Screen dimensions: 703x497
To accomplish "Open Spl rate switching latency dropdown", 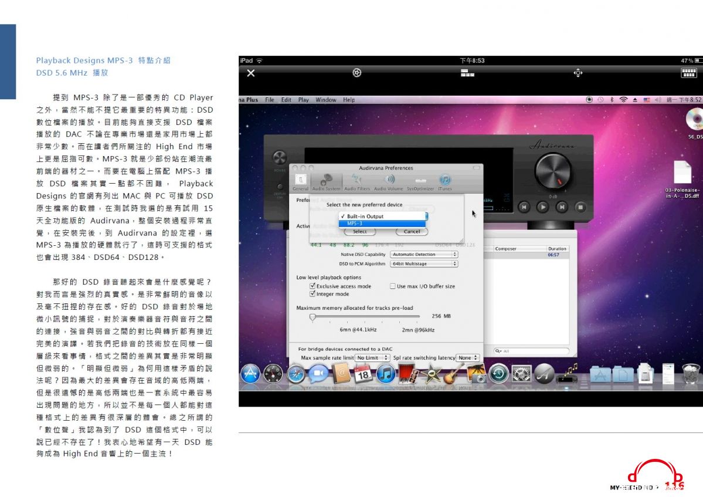I will (468, 357).
